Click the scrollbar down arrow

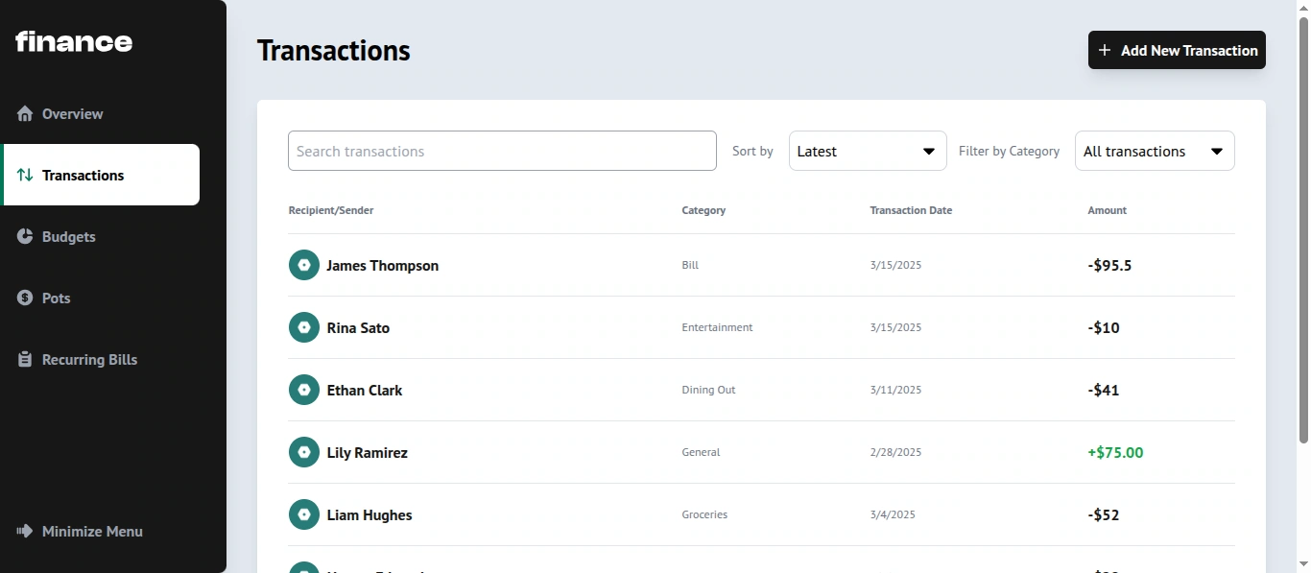(1303, 564)
